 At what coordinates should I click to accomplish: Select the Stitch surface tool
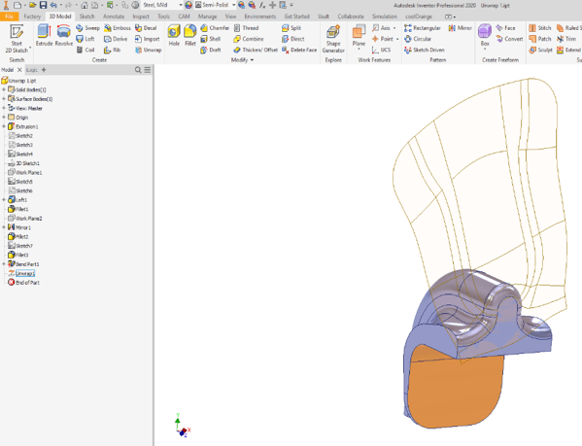click(540, 28)
